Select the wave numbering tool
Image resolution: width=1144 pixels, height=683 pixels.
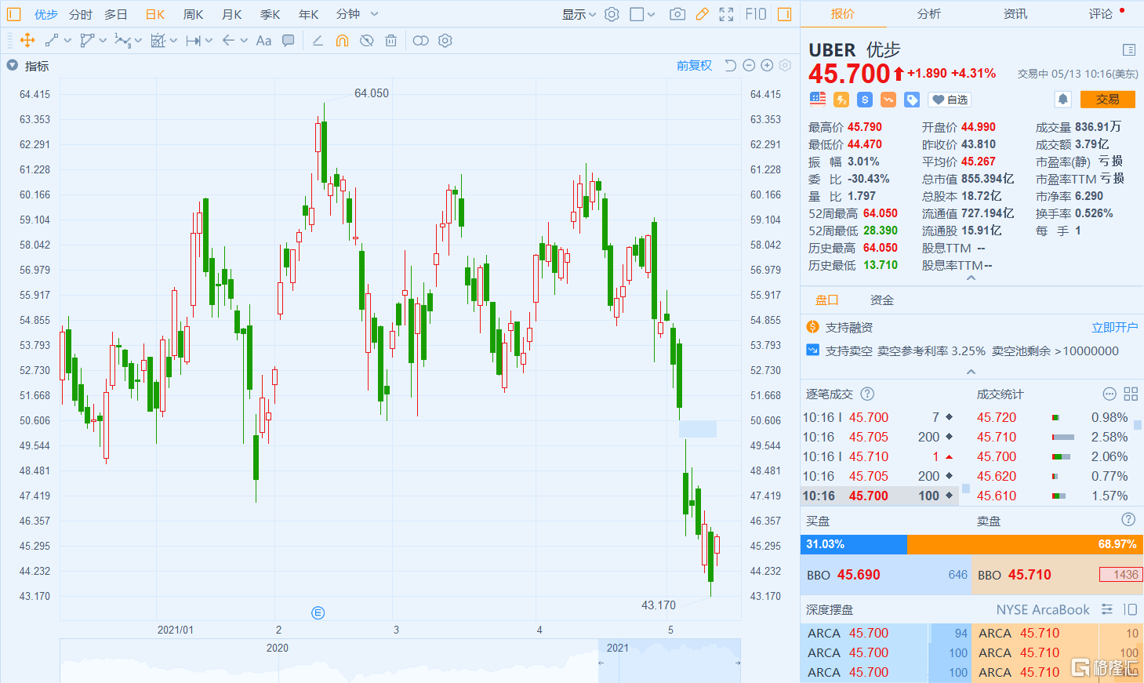(x=122, y=41)
